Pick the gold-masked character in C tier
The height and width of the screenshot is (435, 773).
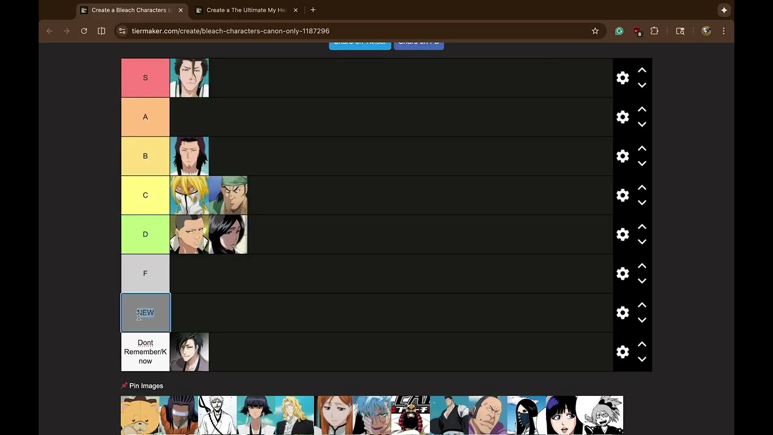pos(190,195)
